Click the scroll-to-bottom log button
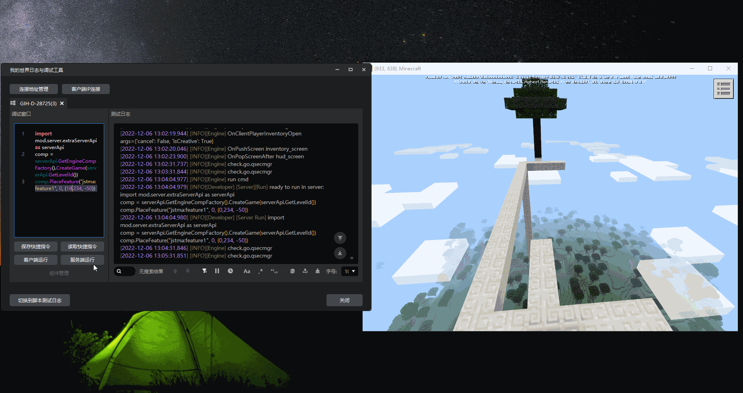743x393 pixels. click(340, 253)
